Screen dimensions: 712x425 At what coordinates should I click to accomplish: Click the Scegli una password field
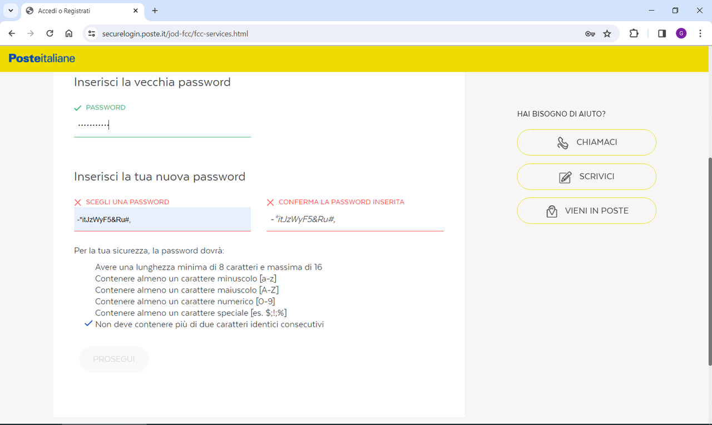(x=162, y=219)
